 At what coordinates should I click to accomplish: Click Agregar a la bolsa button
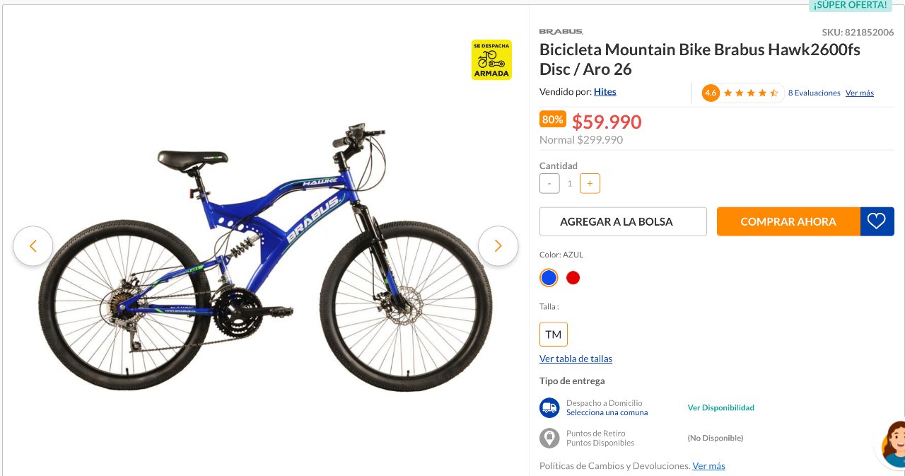623,221
